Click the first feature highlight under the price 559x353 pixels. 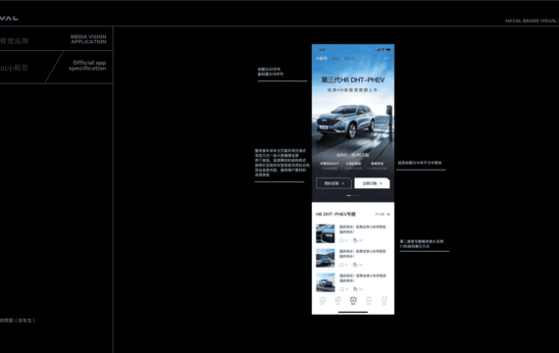(330, 166)
